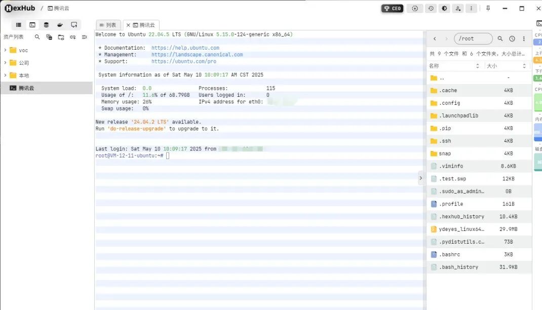The image size is (542, 310).
Task: Select the .sudo_as_admin file
Action: tap(479, 191)
